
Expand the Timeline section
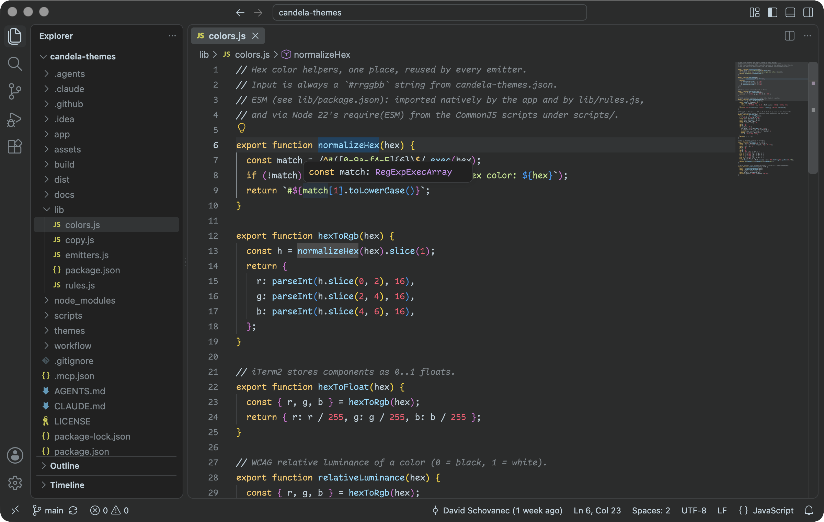pyautogui.click(x=106, y=485)
